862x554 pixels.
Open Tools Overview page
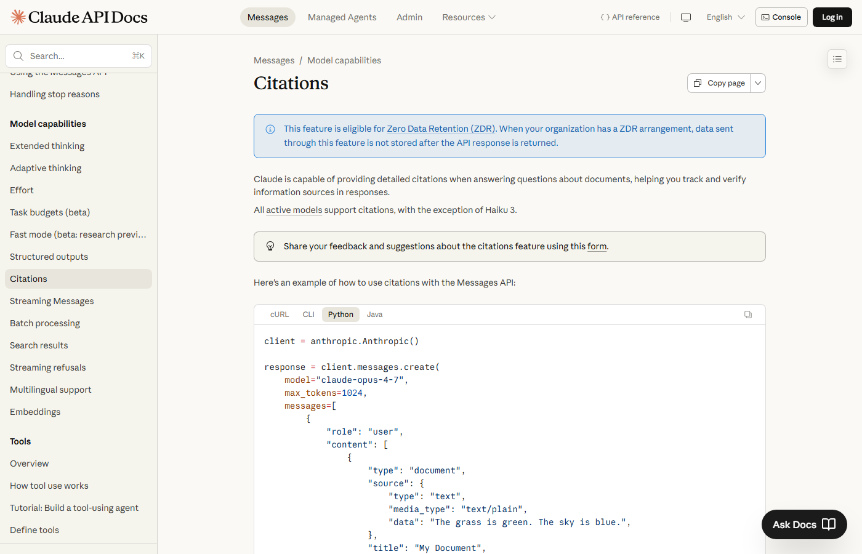(x=78, y=464)
